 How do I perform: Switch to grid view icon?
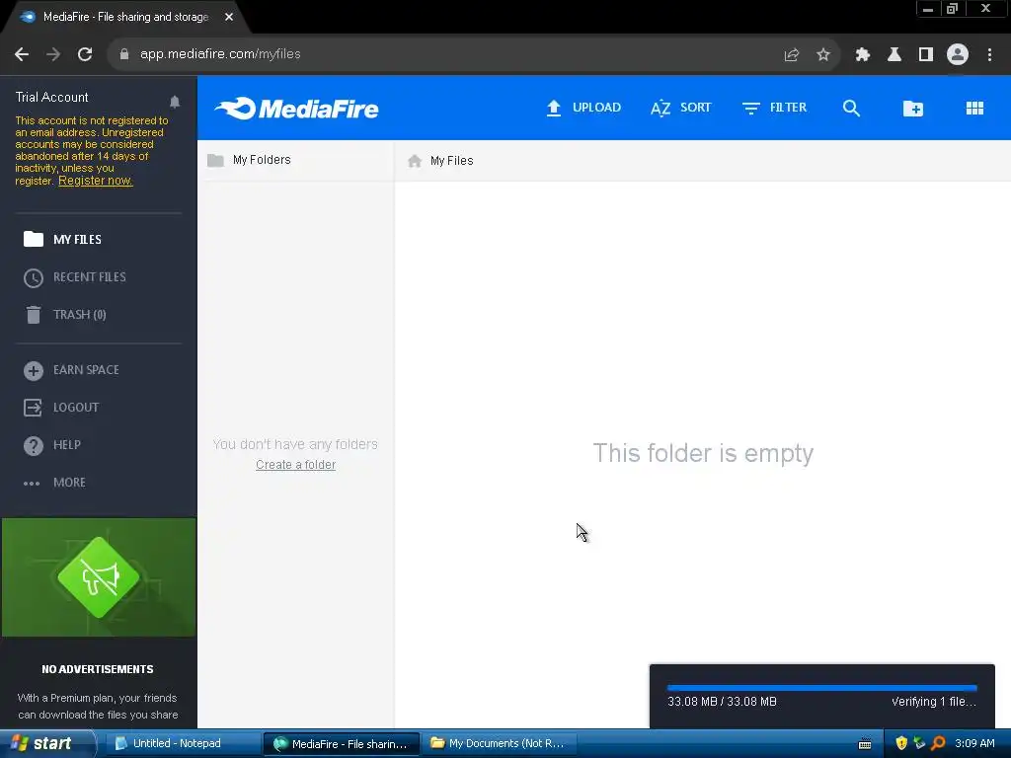(974, 108)
